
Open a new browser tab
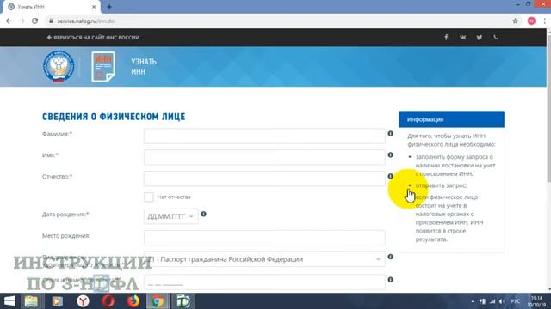pyautogui.click(x=109, y=7)
